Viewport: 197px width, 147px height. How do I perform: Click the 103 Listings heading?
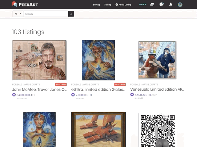point(28,32)
